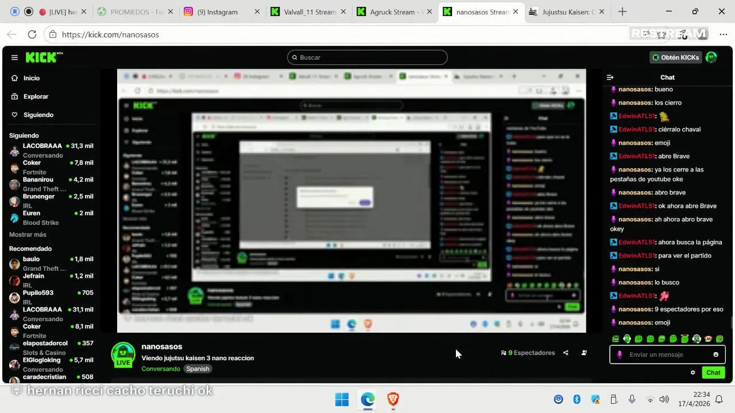
Task: Click the 9 Espectadores viewer count
Action: pos(528,353)
